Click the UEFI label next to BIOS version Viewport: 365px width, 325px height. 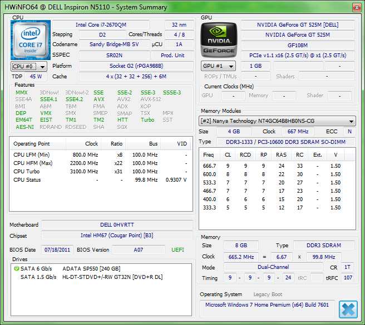click(x=177, y=250)
